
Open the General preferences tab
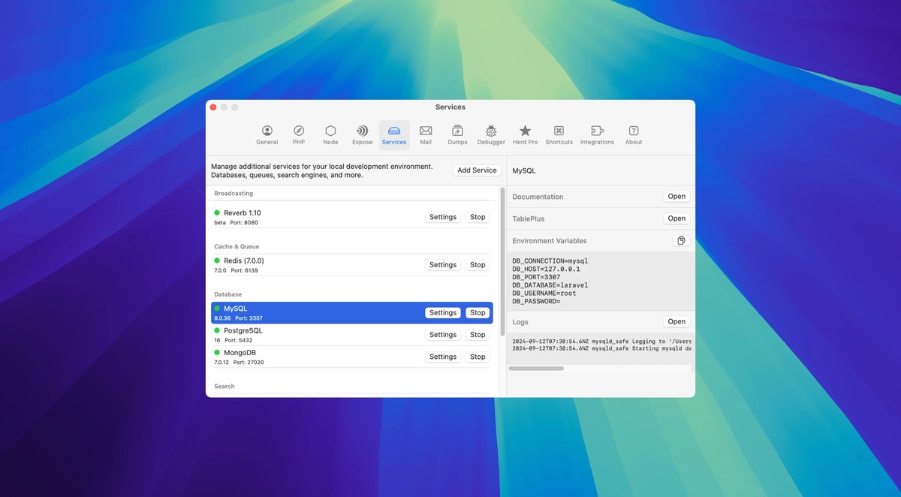tap(267, 135)
